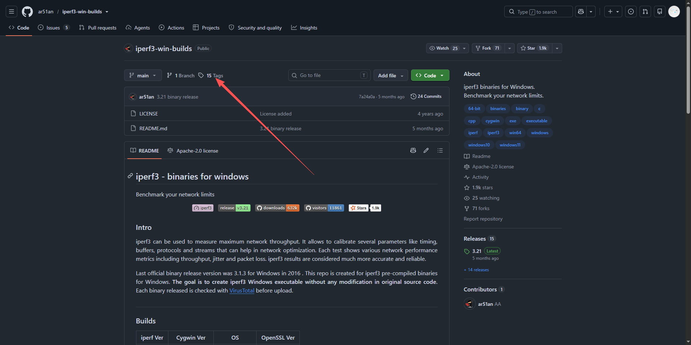This screenshot has width=691, height=345.
Task: Open the 25 watching link
Action: coord(482,198)
